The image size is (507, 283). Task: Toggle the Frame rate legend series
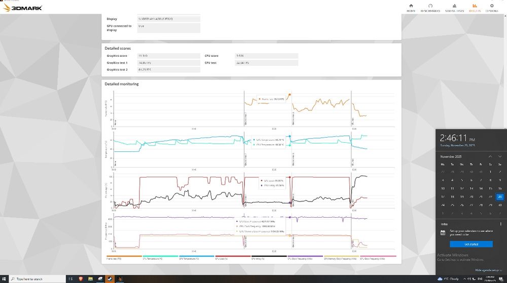(x=124, y=258)
